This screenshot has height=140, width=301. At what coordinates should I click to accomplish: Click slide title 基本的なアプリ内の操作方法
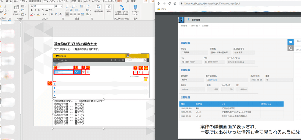75,44
